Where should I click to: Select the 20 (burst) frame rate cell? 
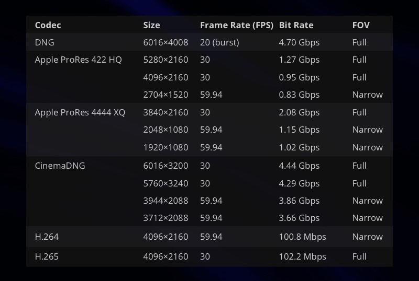tap(219, 42)
